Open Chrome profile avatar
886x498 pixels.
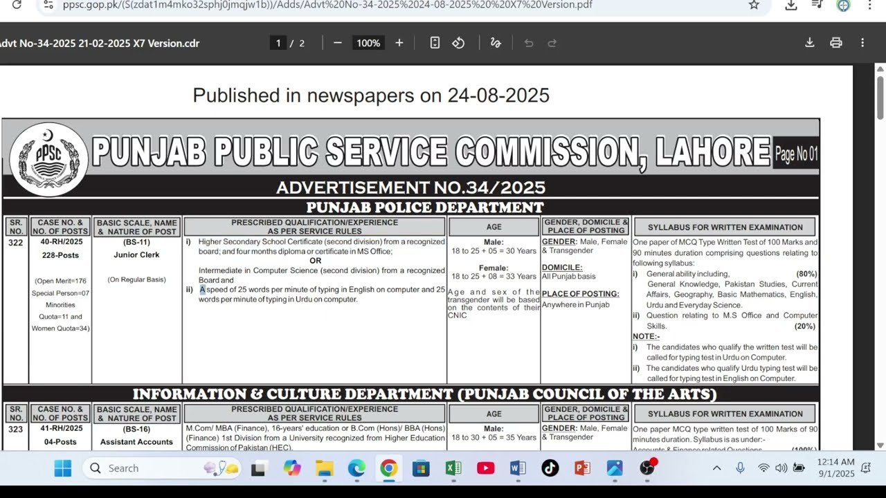pyautogui.click(x=843, y=5)
